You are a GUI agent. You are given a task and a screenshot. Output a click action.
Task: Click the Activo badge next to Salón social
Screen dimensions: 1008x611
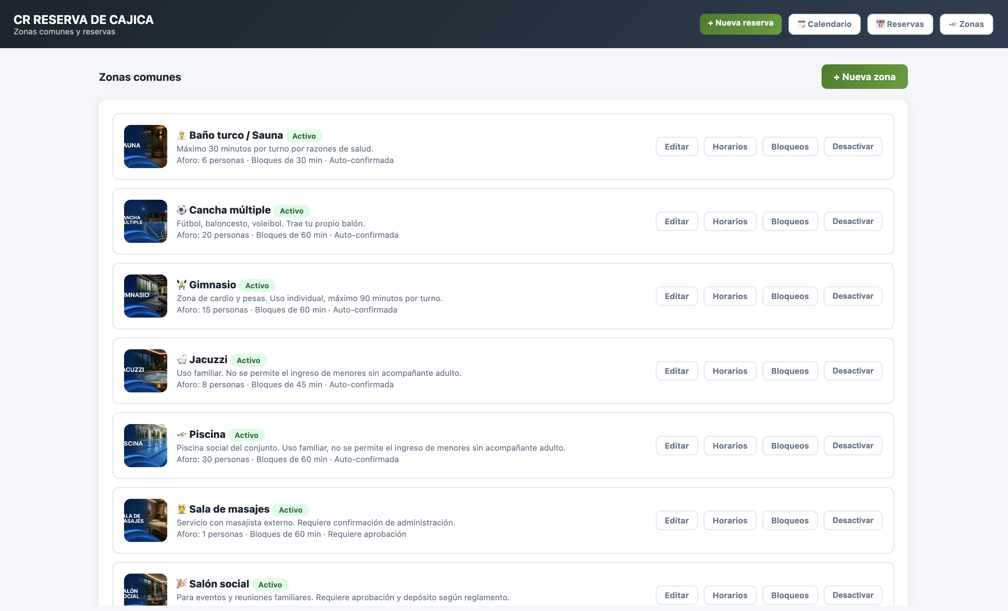(270, 584)
